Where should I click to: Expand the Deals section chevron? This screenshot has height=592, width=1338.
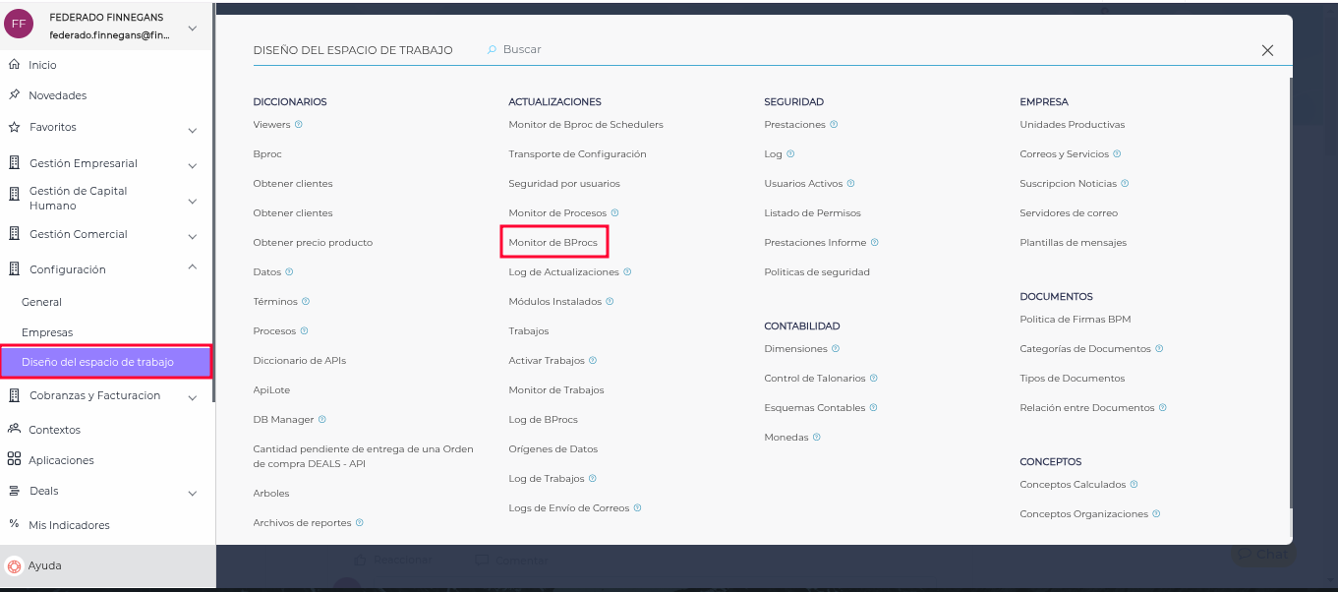[x=193, y=494]
